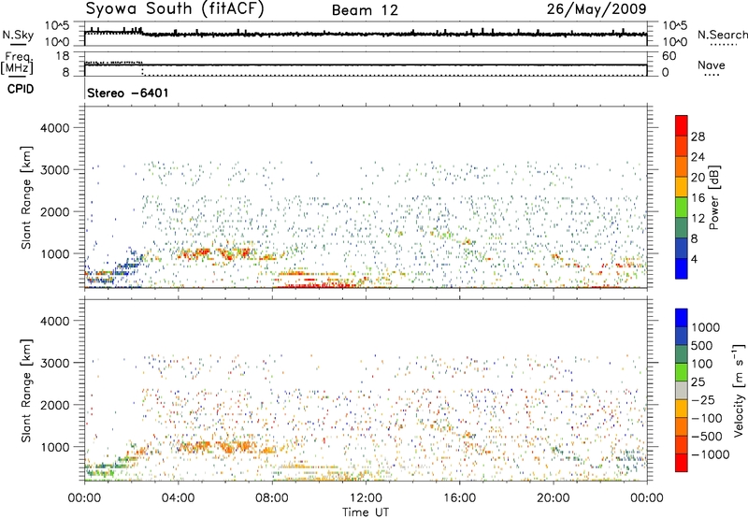Click "25" on the velocity color bar
The height and width of the screenshot is (518, 748).
[x=698, y=382]
